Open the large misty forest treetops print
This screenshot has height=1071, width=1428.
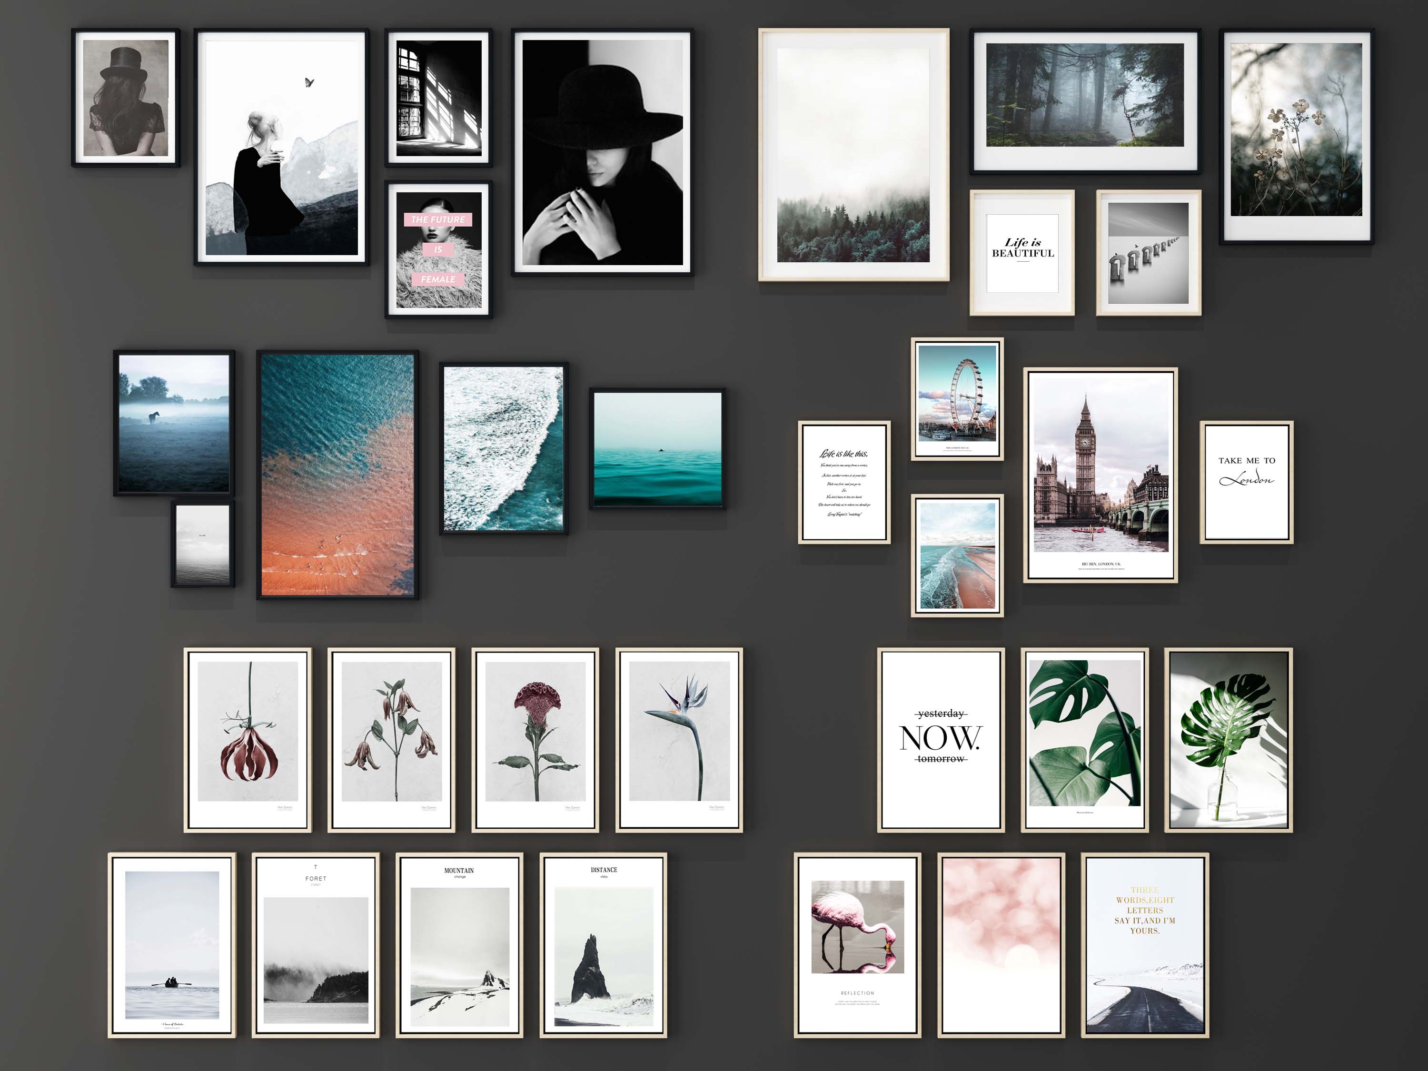853,154
